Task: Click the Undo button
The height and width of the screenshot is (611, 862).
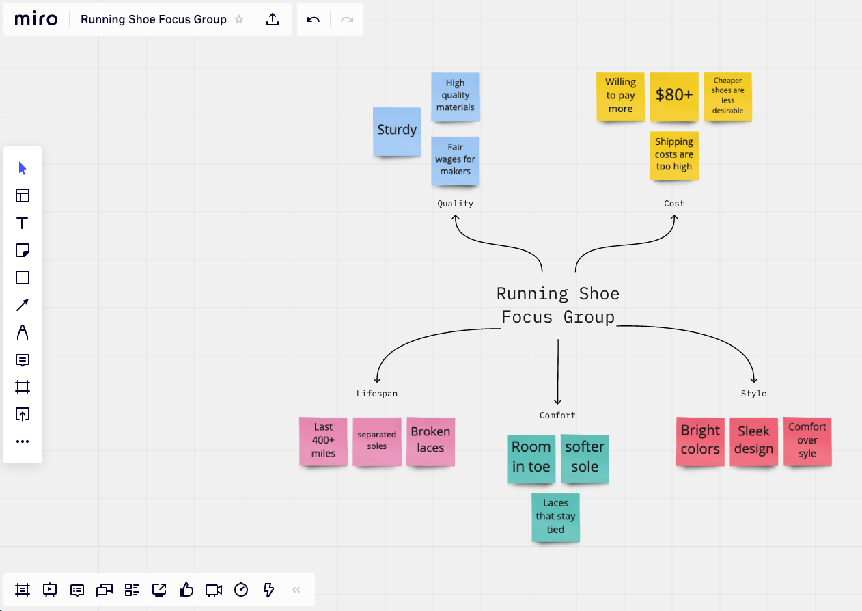Action: (x=313, y=19)
